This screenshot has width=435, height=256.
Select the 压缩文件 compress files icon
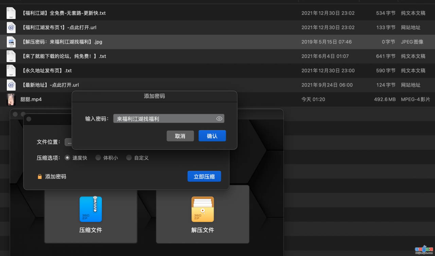tap(90, 209)
